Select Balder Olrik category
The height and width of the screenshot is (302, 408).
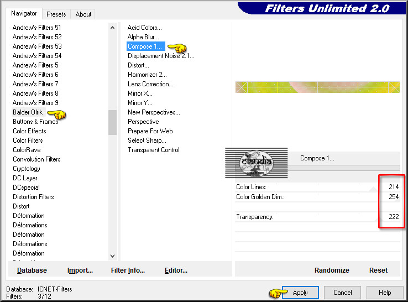[x=28, y=112]
